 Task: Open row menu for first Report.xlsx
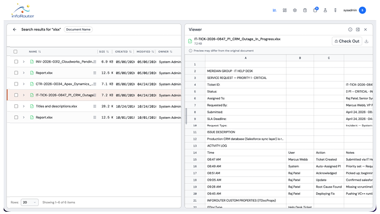(x=95, y=73)
